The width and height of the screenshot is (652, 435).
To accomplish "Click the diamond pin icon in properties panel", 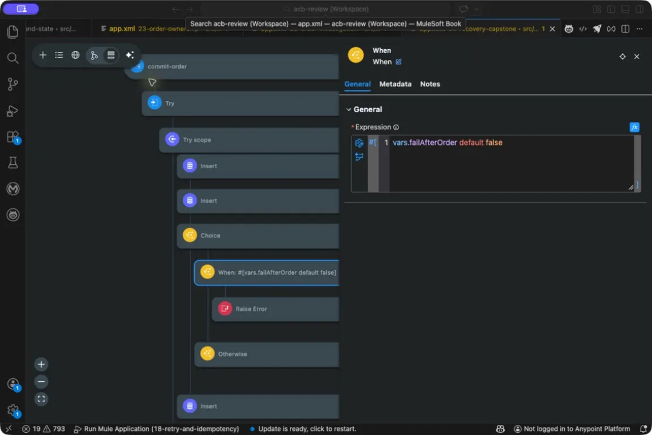I will [x=622, y=57].
